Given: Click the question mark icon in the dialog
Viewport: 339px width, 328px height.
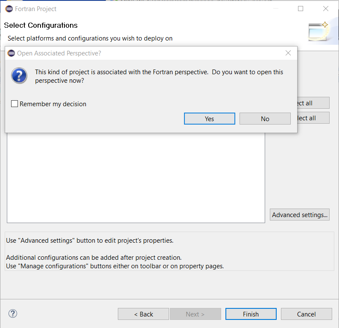Looking at the screenshot, I should pyautogui.click(x=19, y=76).
